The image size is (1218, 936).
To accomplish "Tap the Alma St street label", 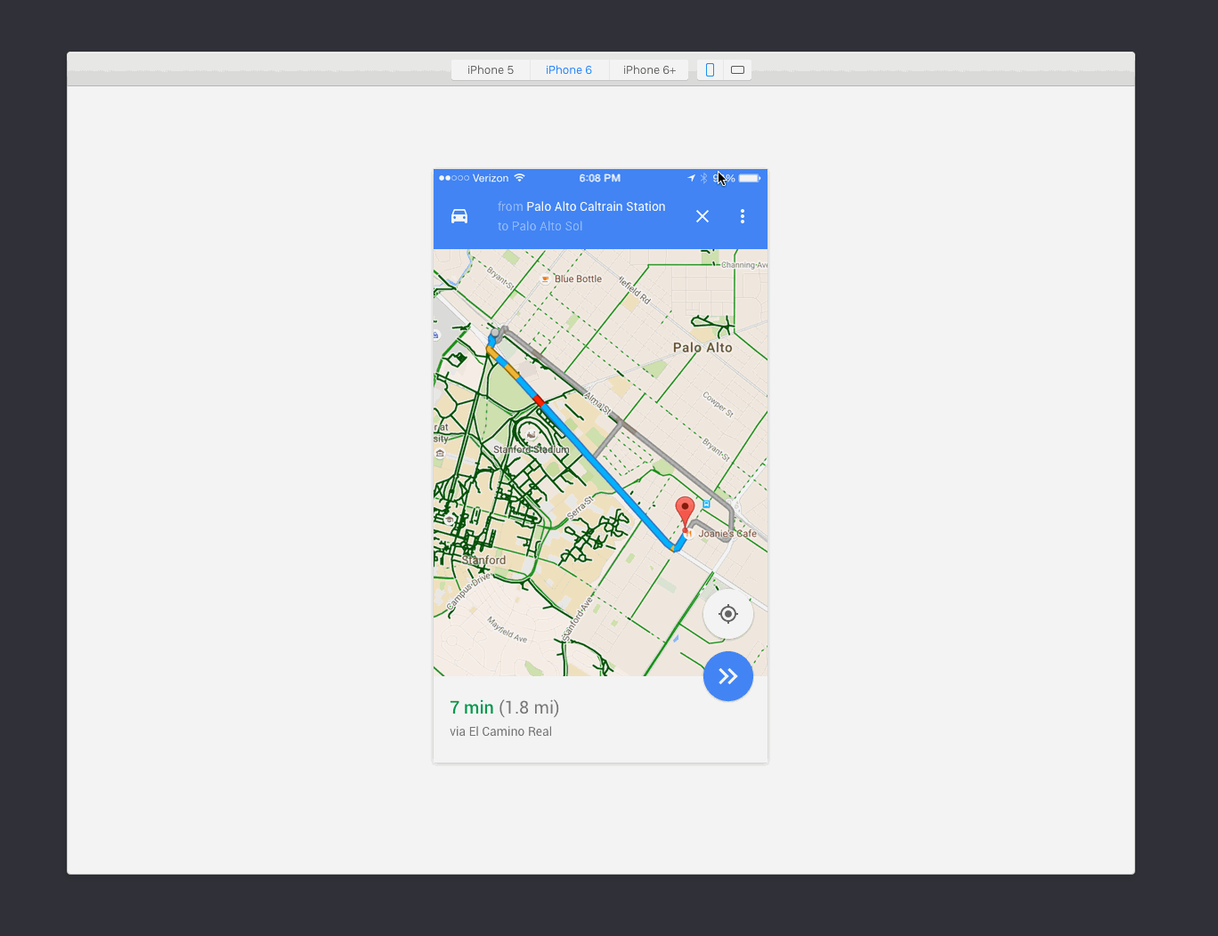I will point(598,404).
